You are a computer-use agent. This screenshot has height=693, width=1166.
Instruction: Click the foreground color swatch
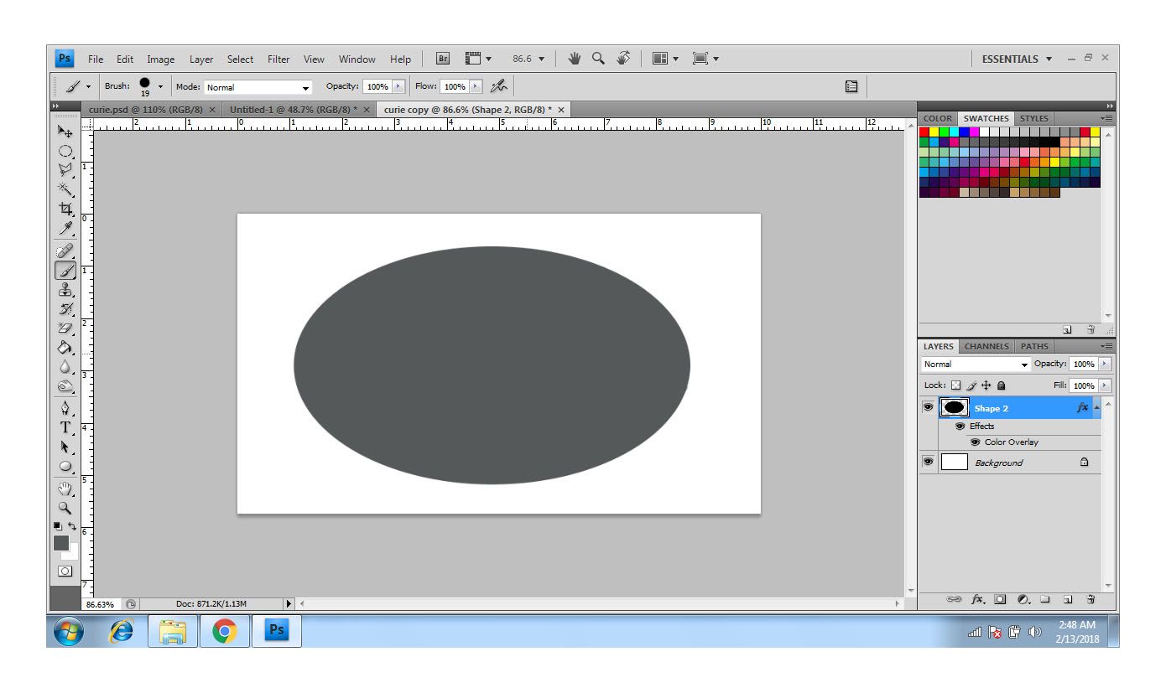coord(61,543)
